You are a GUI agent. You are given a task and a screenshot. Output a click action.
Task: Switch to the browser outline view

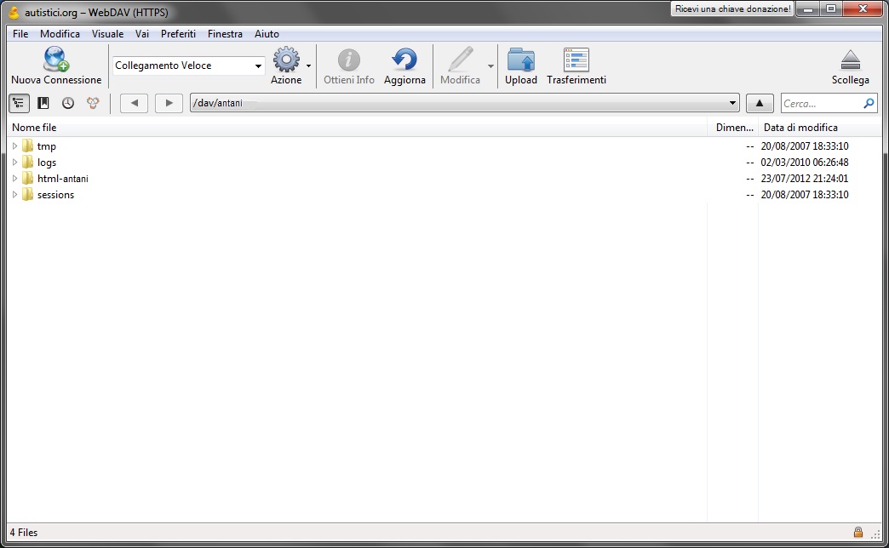[19, 103]
